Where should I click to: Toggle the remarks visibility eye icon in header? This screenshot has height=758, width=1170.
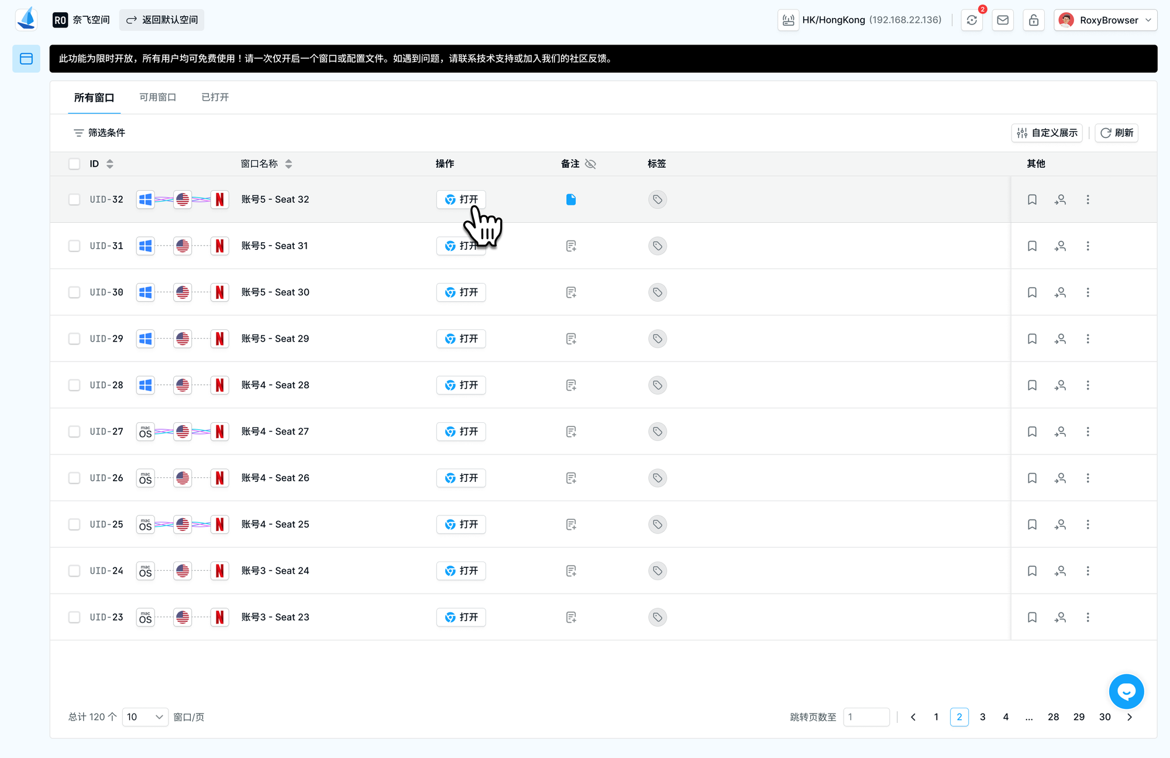coord(590,164)
